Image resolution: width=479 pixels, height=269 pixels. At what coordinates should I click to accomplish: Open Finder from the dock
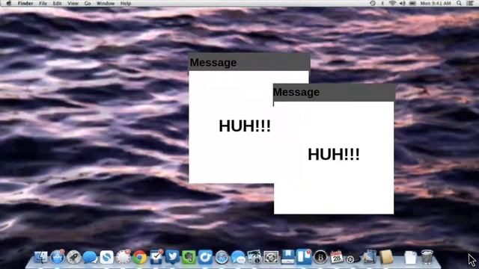[x=41, y=257]
